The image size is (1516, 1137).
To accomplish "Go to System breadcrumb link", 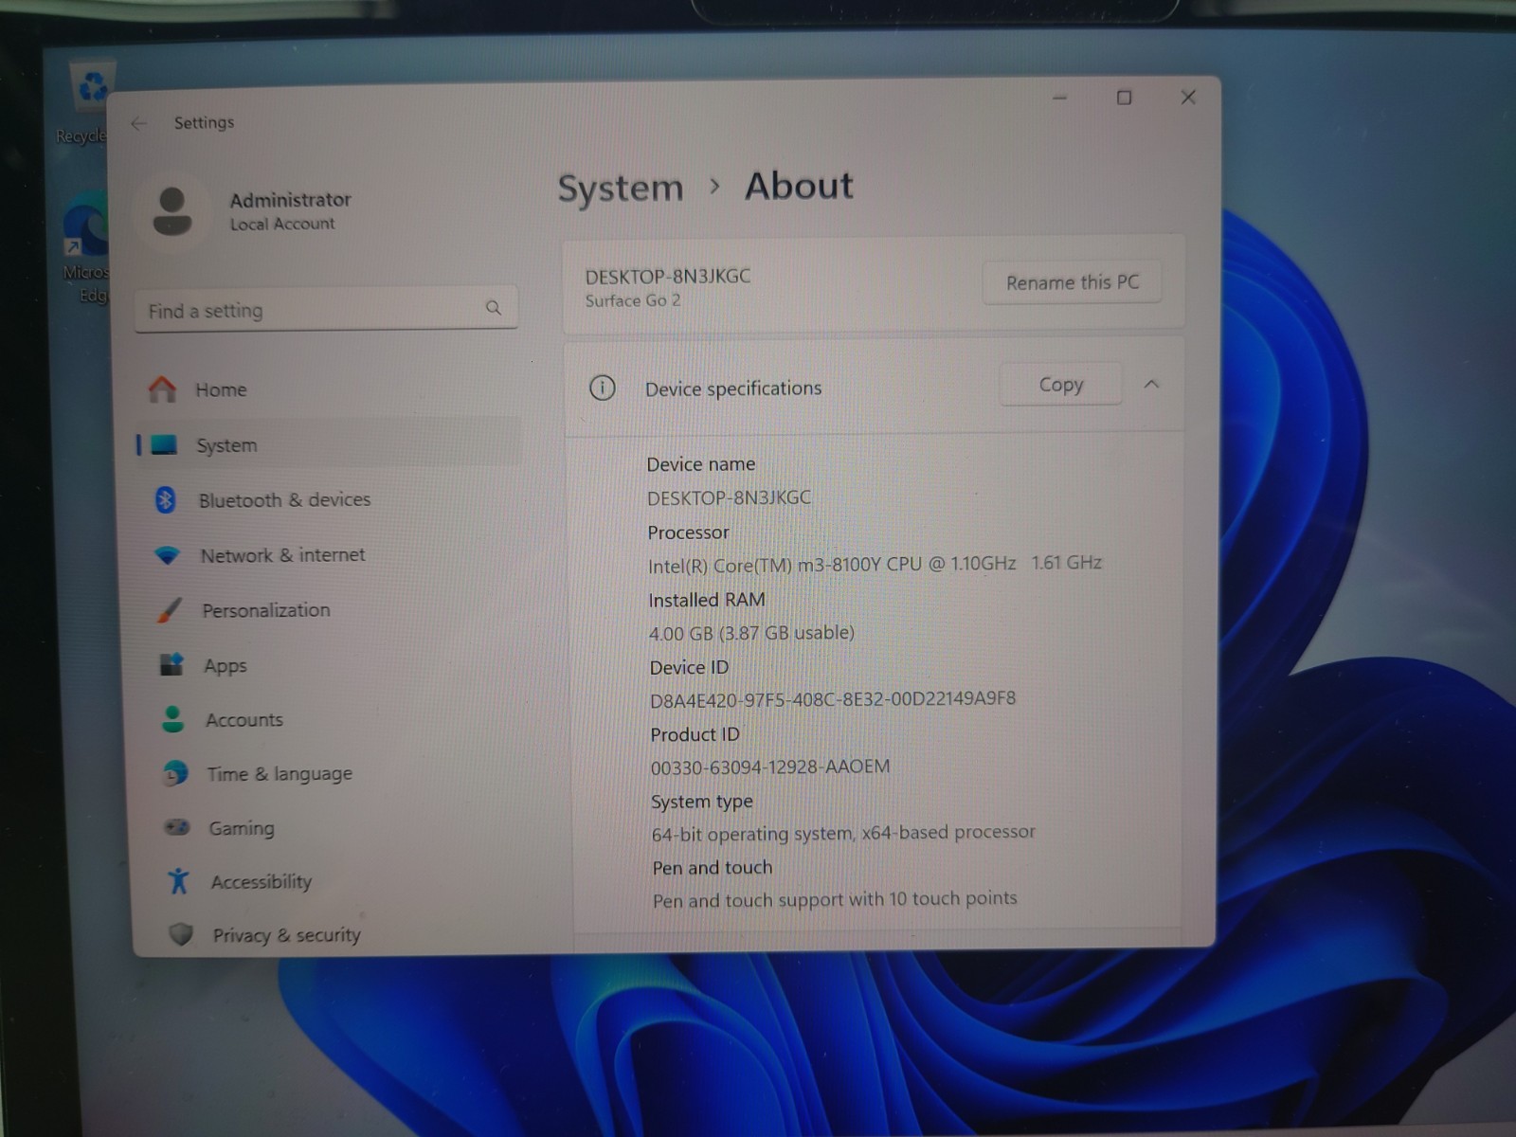I will (620, 188).
